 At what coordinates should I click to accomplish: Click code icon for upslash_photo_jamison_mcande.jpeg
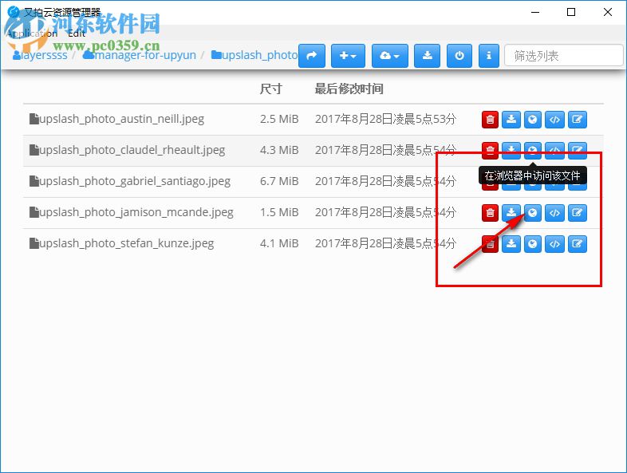[554, 213]
